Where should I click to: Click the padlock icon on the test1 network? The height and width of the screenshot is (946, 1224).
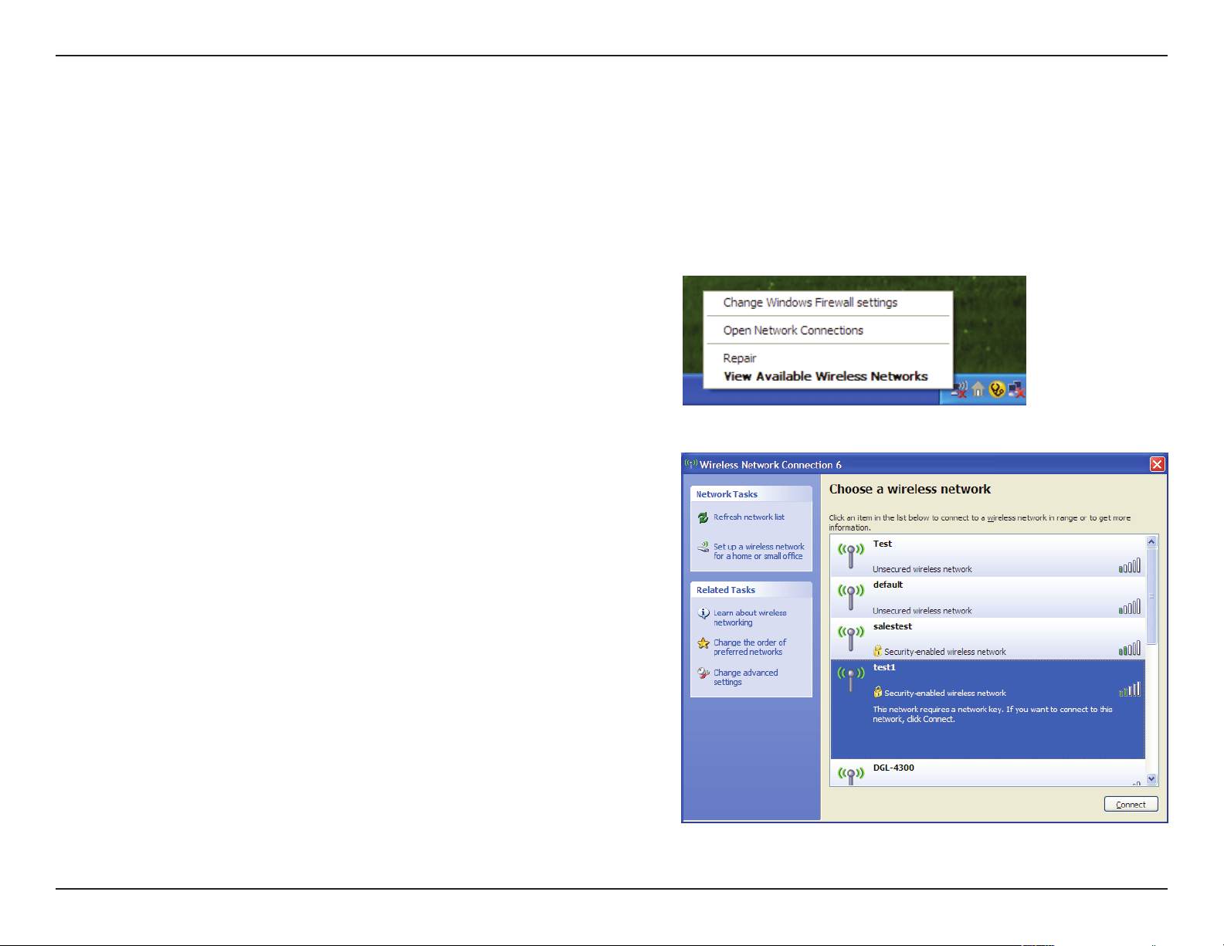[x=877, y=692]
